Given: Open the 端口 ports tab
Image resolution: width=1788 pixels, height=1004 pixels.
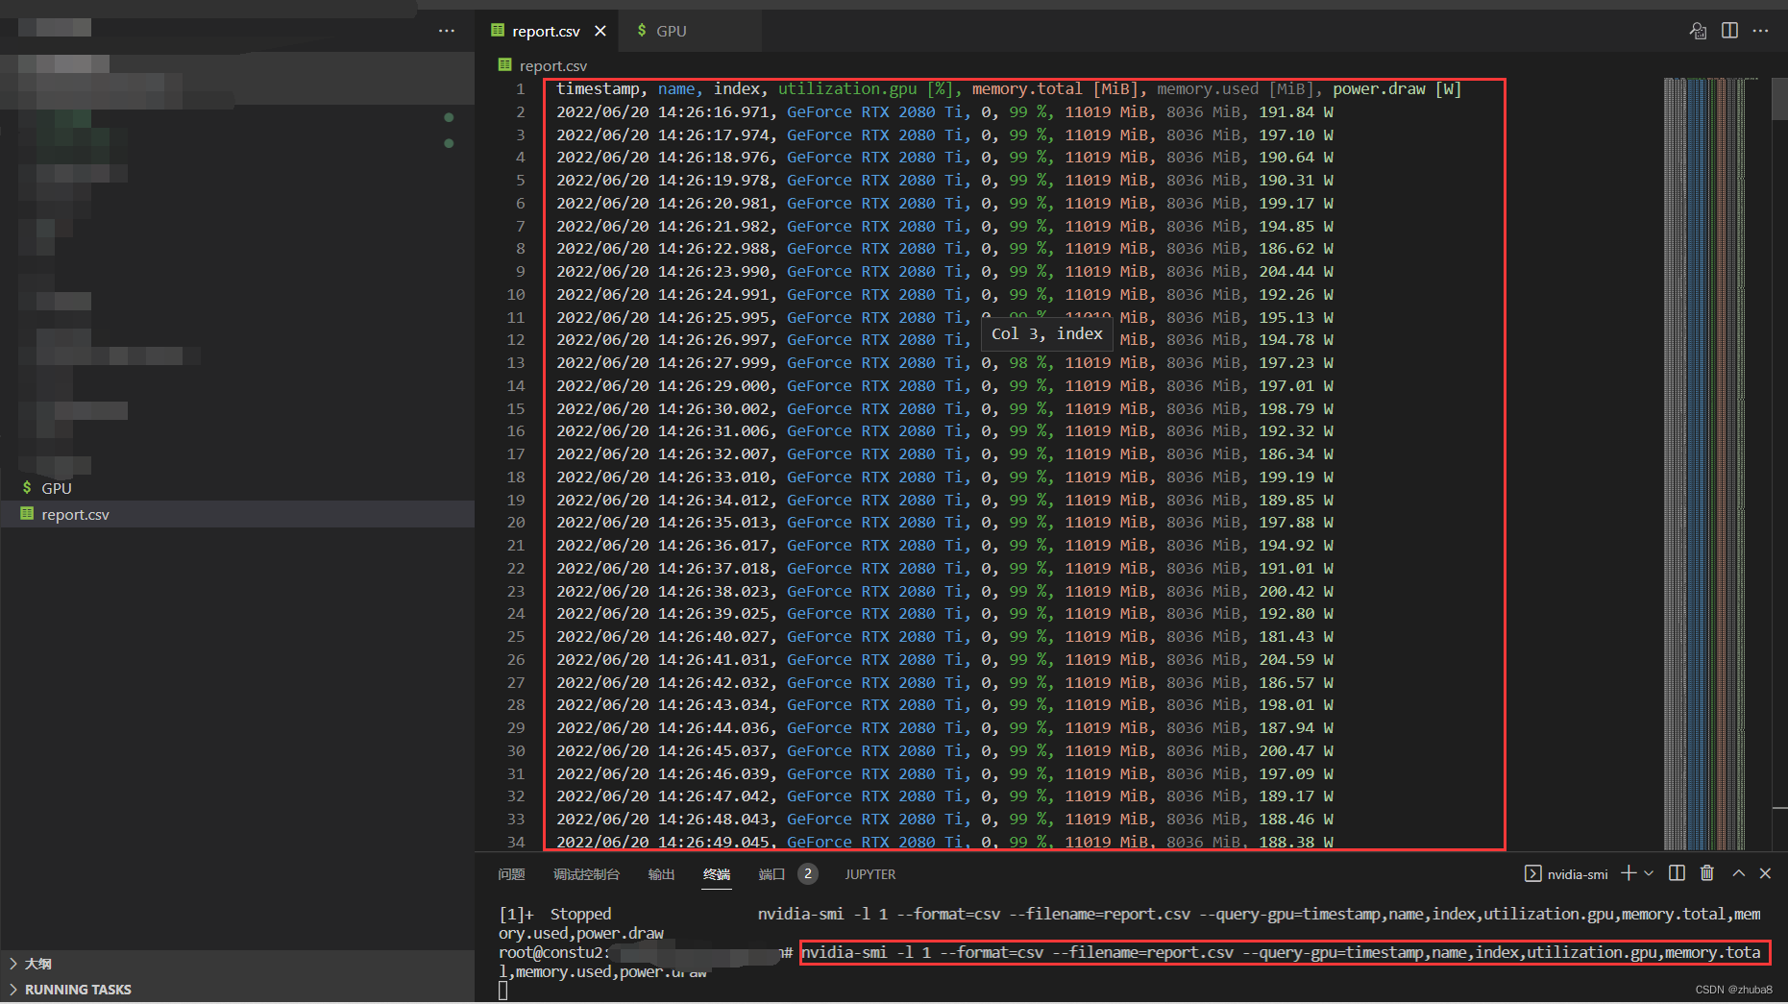Looking at the screenshot, I should tap(772, 874).
